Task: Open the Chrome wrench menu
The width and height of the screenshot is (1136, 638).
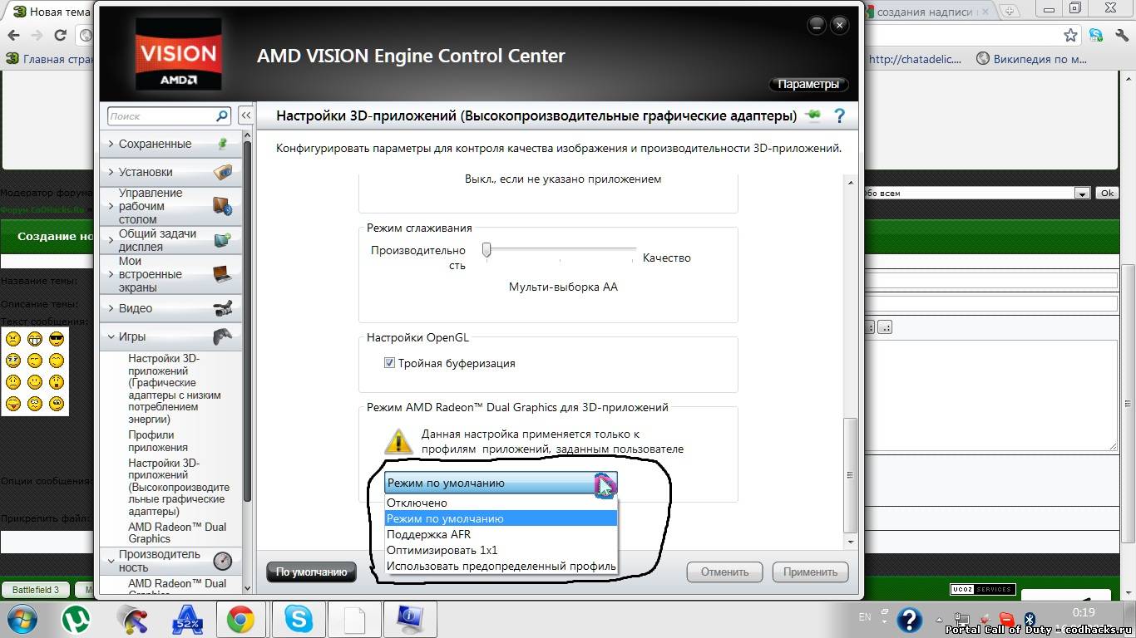Action: coord(1121,35)
